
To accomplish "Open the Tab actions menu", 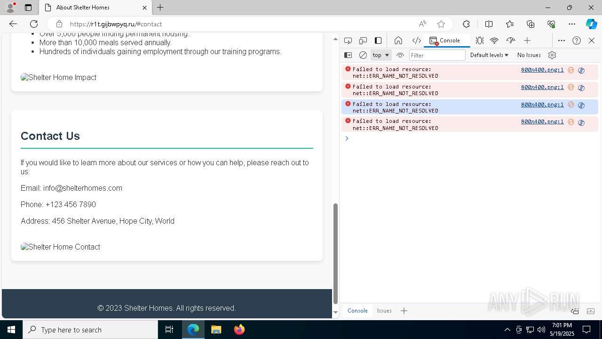I will click(28, 8).
